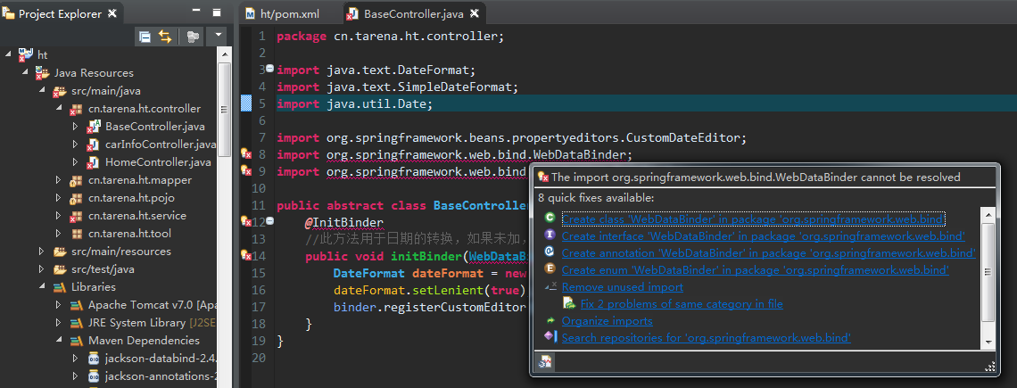Click the quick fix popup scrollbar down arrow
Image resolution: width=1017 pixels, height=388 pixels.
[988, 342]
